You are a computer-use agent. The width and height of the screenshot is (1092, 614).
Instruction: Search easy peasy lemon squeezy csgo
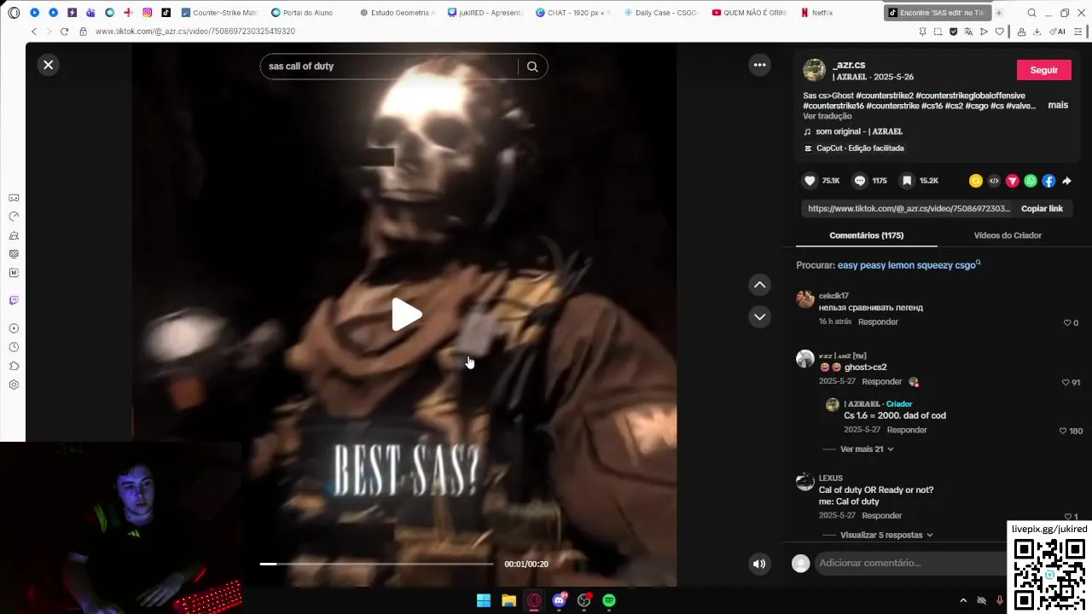tap(909, 265)
